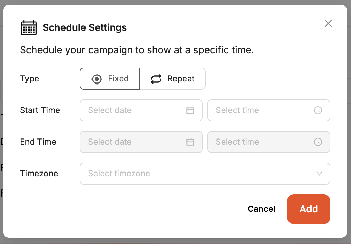Click the Select time field for Start Time

click(269, 110)
